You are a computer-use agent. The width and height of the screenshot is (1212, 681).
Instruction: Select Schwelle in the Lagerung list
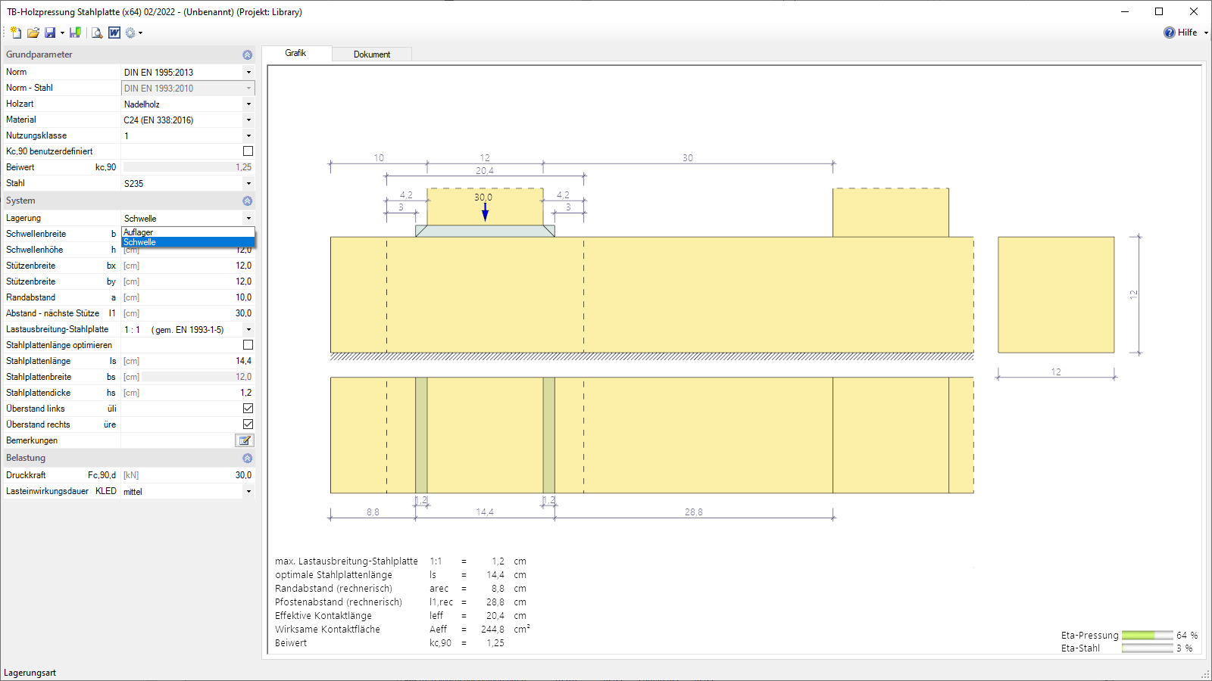[x=188, y=242]
